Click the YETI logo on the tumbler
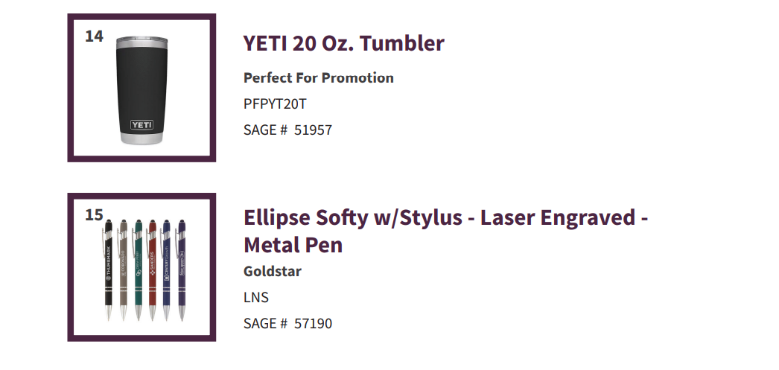The width and height of the screenshot is (779, 370). click(x=142, y=124)
